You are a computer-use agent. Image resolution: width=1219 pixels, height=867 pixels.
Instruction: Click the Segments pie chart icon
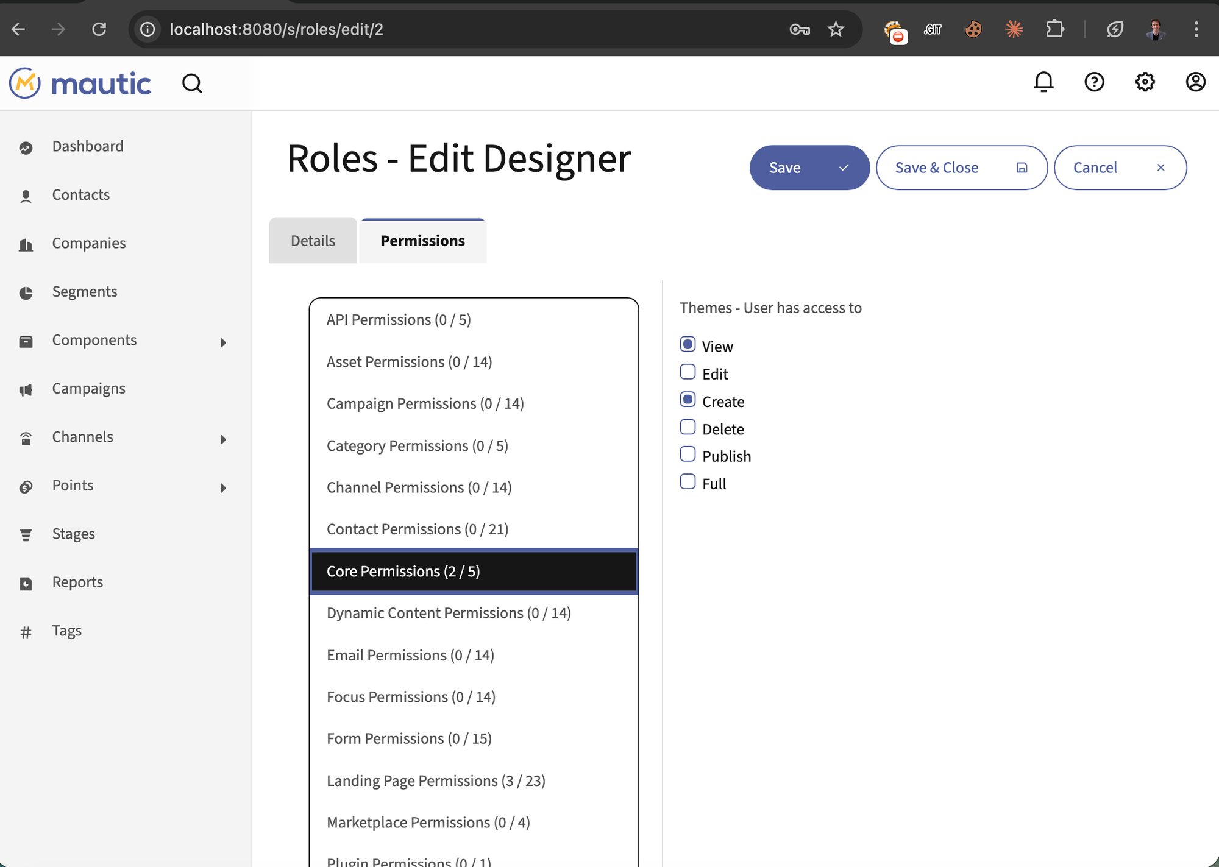(x=26, y=293)
